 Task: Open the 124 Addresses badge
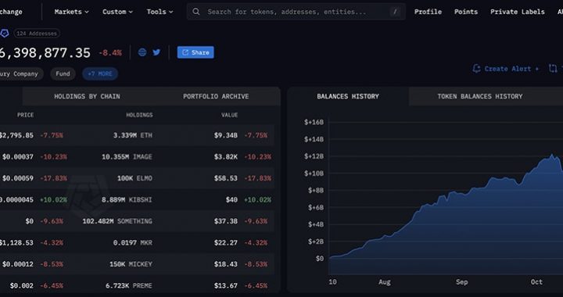[37, 34]
